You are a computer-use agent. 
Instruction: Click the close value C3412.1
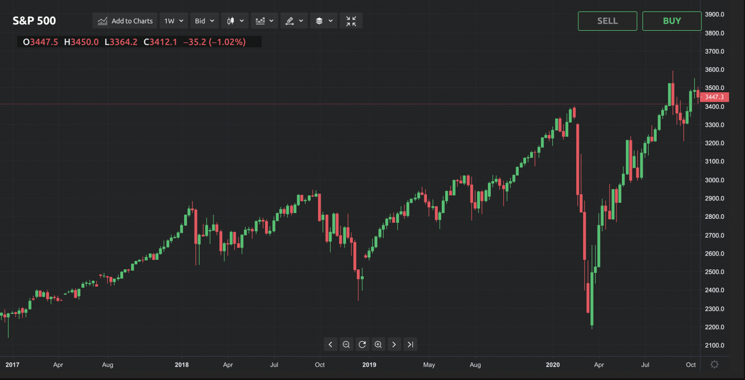[x=160, y=42]
